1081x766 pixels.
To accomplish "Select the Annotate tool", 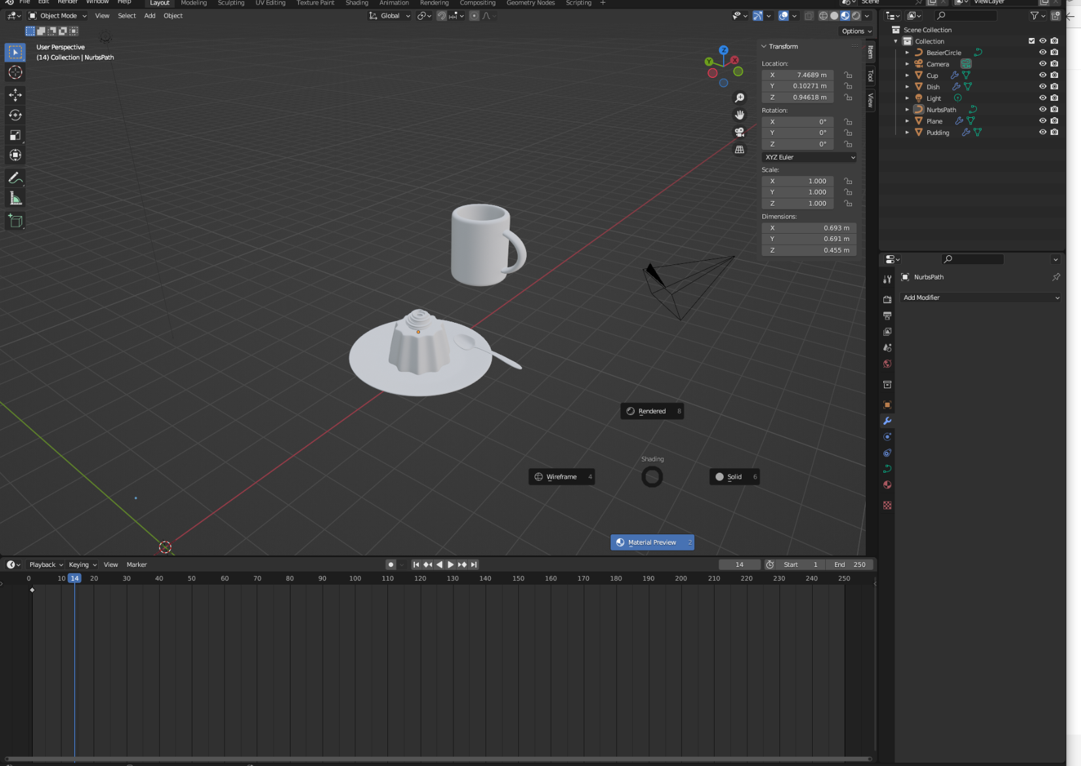I will tap(15, 178).
